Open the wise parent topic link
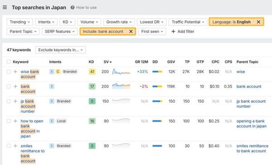272x165 pixels. pos(241,71)
